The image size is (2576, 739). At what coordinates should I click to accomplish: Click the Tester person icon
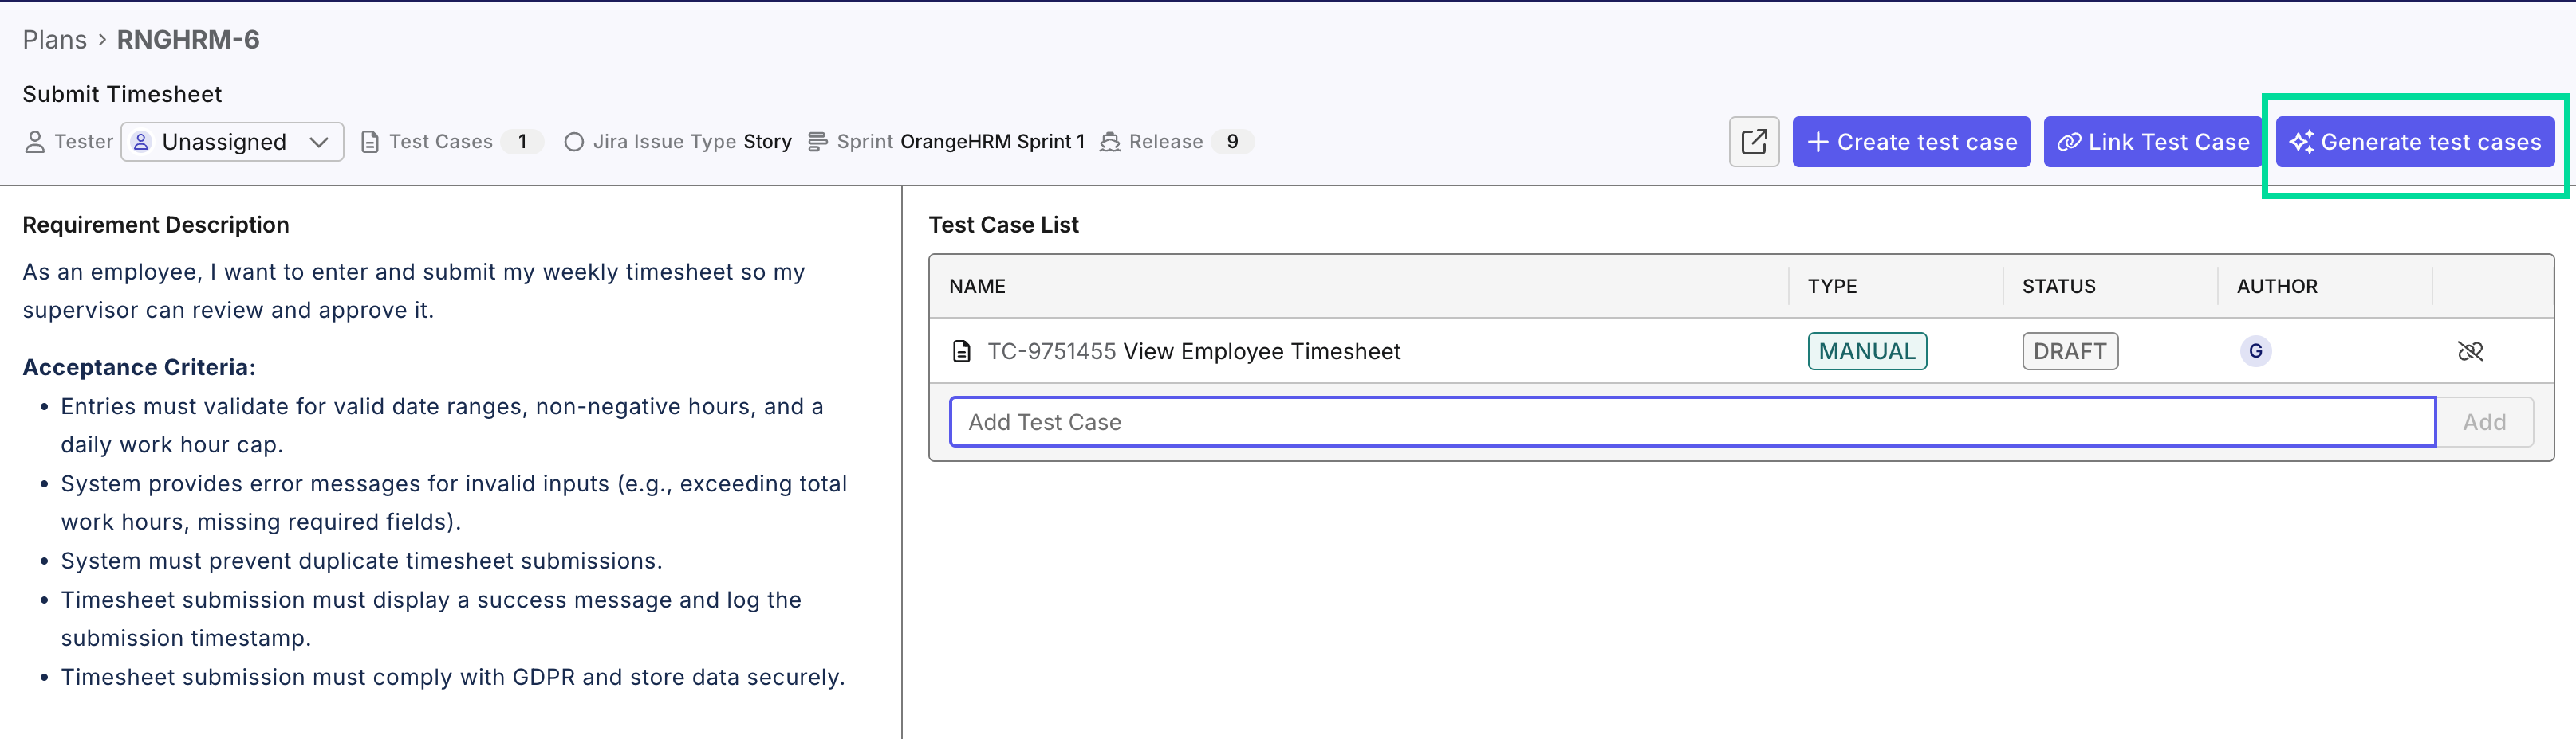point(34,141)
